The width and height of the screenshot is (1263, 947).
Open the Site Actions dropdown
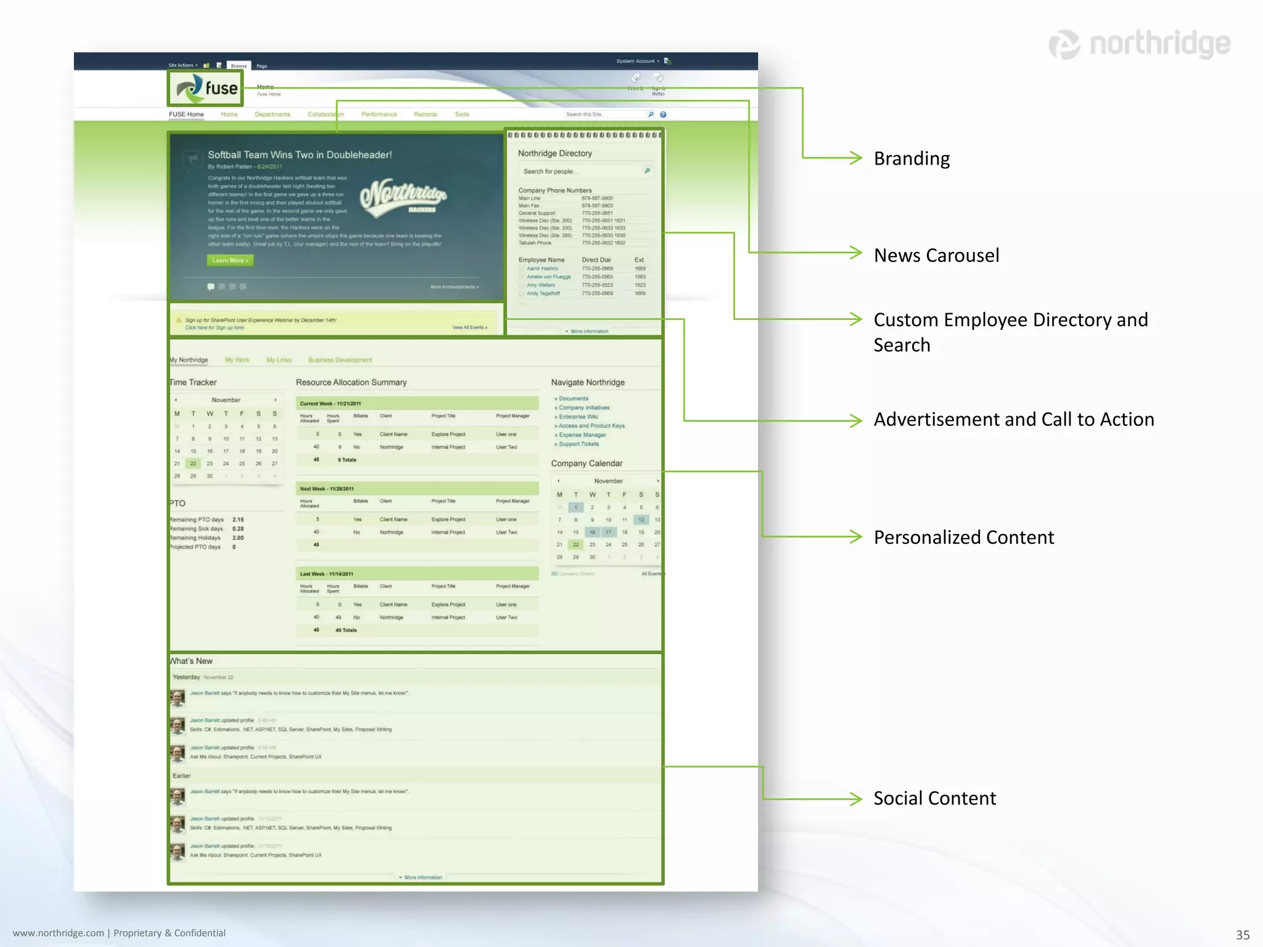[183, 65]
